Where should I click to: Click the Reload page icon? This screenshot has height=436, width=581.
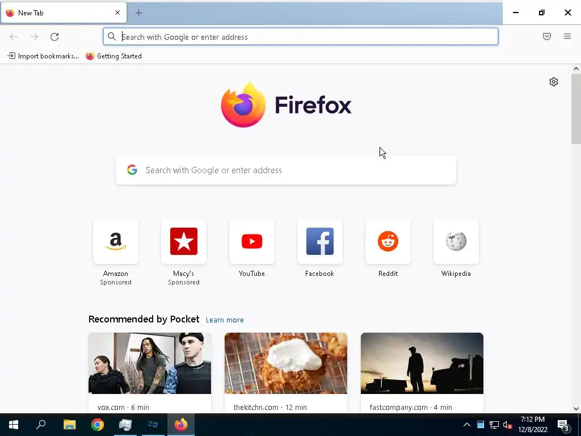coord(54,37)
